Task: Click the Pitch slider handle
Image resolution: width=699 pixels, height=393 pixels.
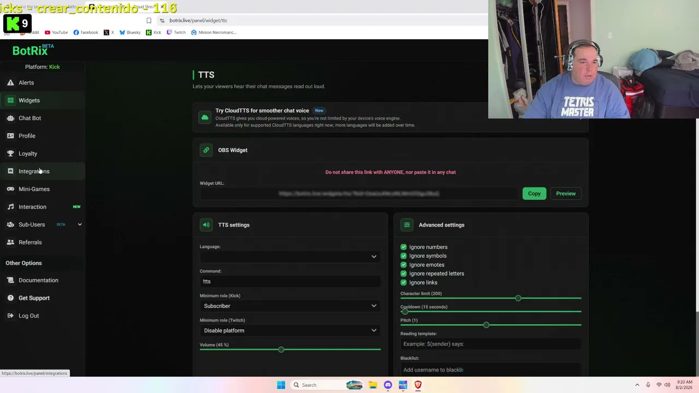Action: click(x=486, y=325)
